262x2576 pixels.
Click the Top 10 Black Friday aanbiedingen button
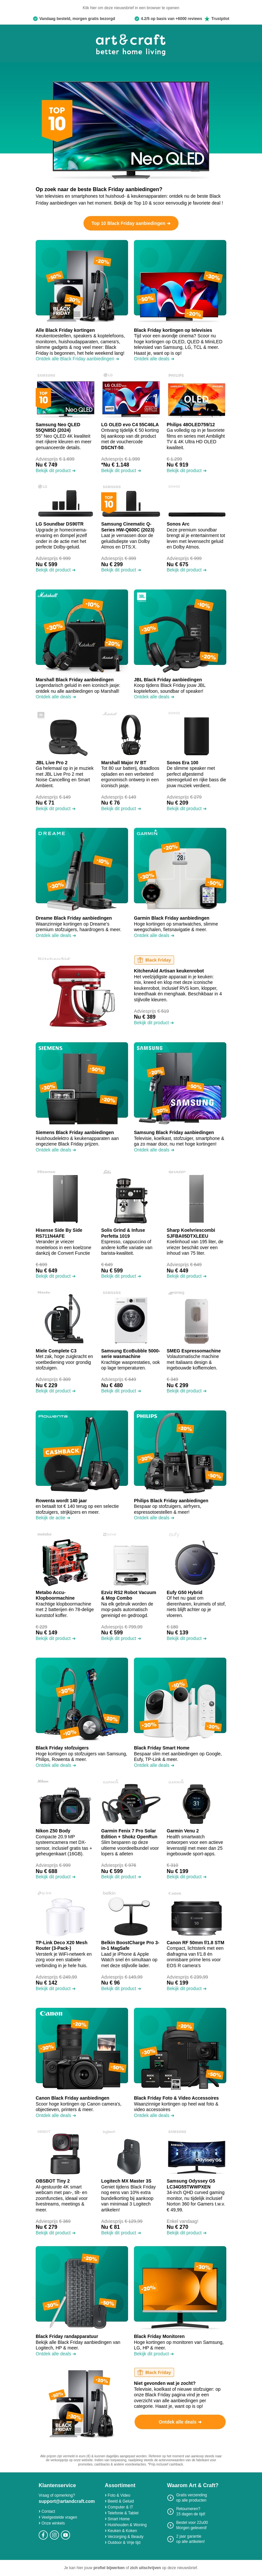(131, 223)
